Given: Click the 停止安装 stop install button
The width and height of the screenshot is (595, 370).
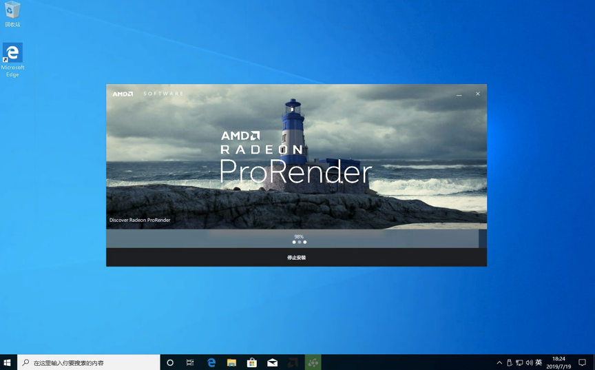Looking at the screenshot, I should point(296,257).
